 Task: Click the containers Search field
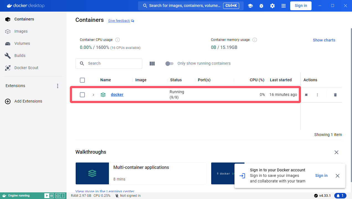pos(109,64)
